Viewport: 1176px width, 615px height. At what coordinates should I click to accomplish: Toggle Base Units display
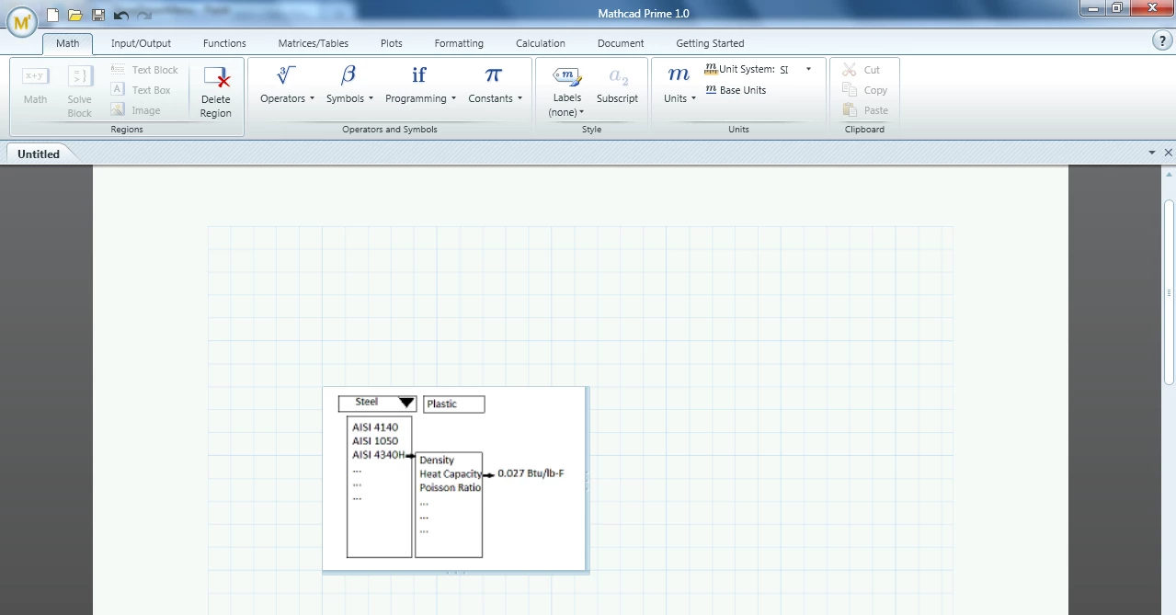(736, 90)
